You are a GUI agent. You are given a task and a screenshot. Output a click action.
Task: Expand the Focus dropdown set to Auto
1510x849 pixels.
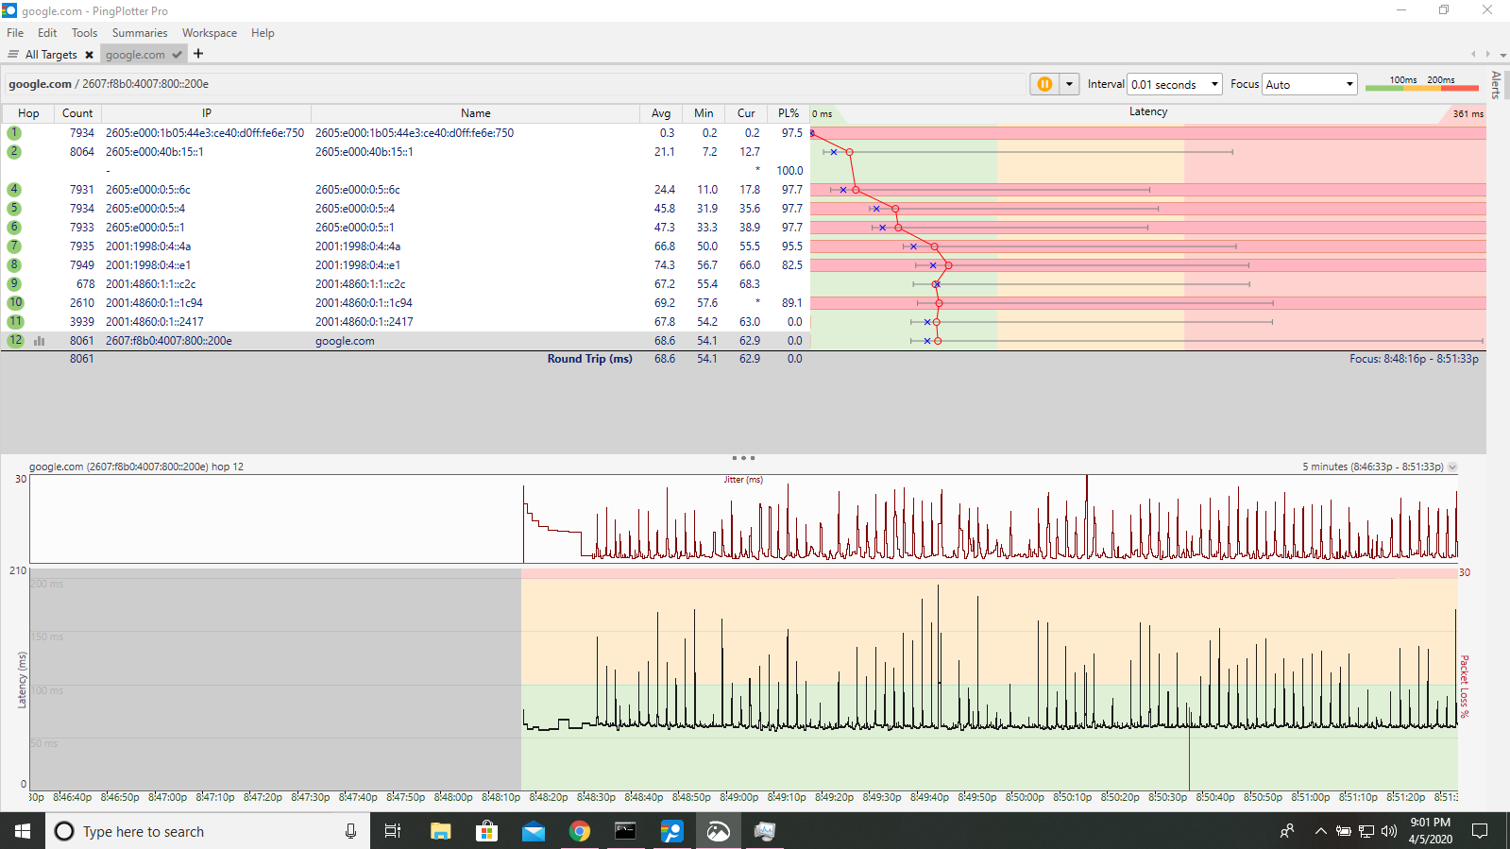[x=1309, y=84]
